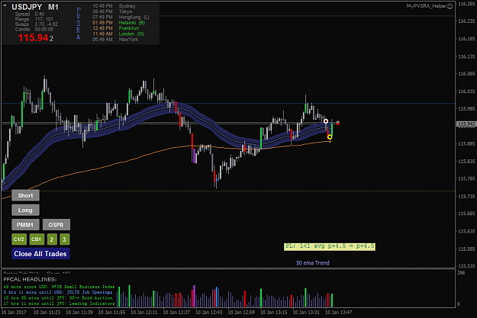The height and width of the screenshot is (318, 477).
Task: Click the green CB1 button
Action: tap(37, 239)
